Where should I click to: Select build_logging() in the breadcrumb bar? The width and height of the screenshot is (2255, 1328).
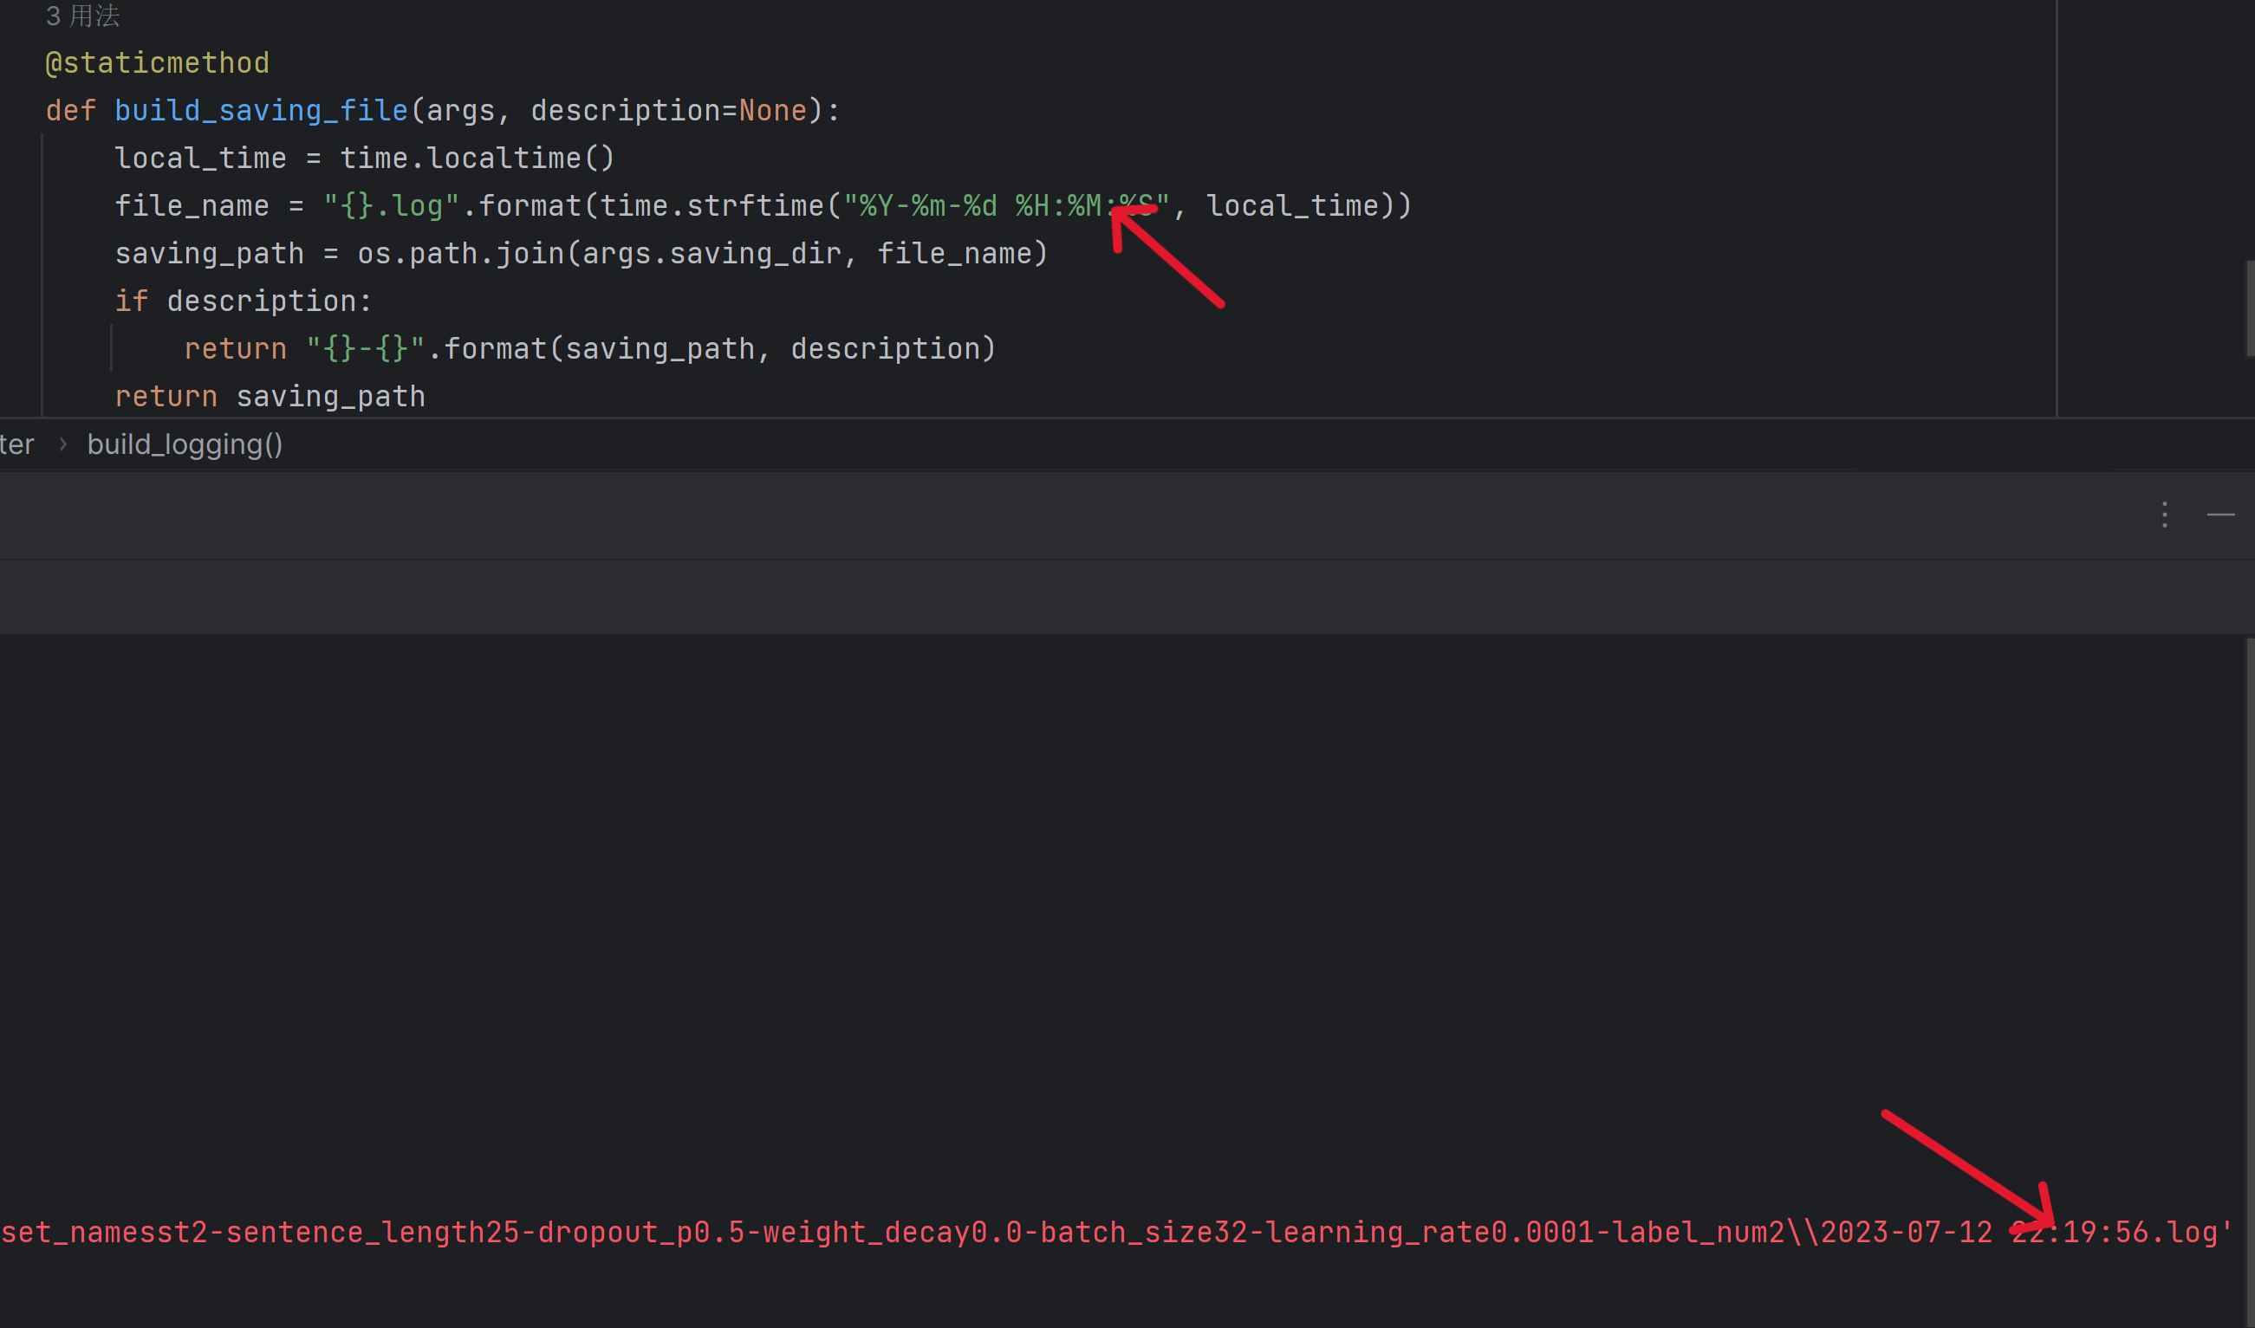[185, 444]
